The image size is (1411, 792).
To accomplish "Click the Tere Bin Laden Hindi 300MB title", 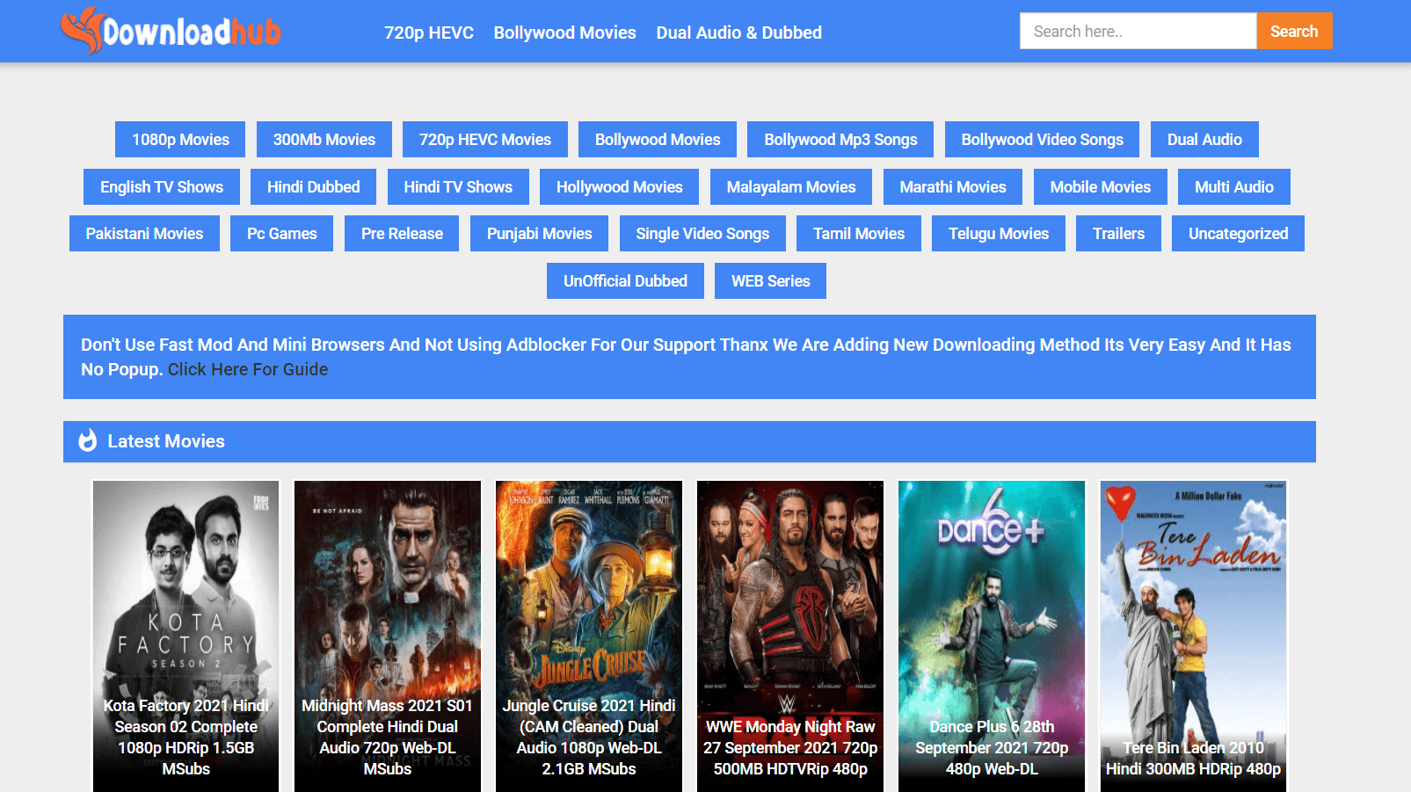I will pyautogui.click(x=1193, y=759).
